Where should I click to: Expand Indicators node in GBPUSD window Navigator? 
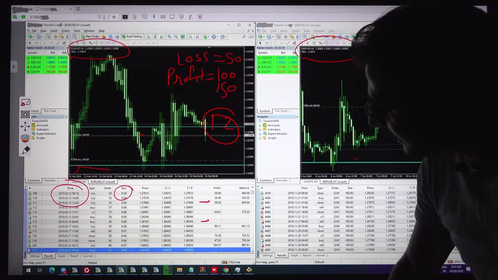[260, 129]
